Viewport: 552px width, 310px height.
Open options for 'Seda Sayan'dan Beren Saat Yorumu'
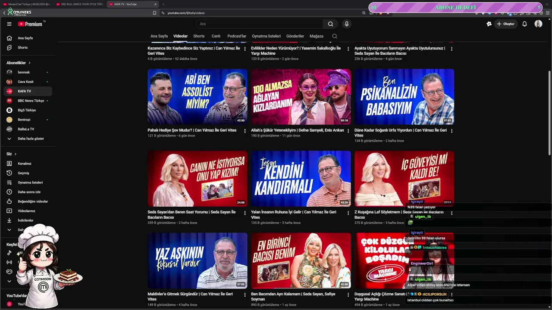tap(245, 213)
